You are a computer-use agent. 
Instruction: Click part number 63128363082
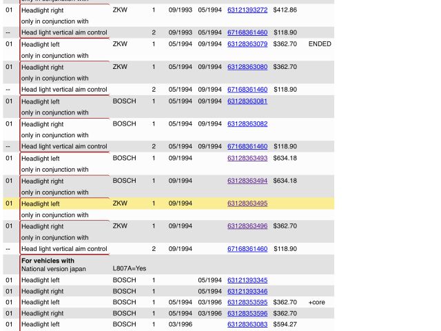tap(247, 124)
